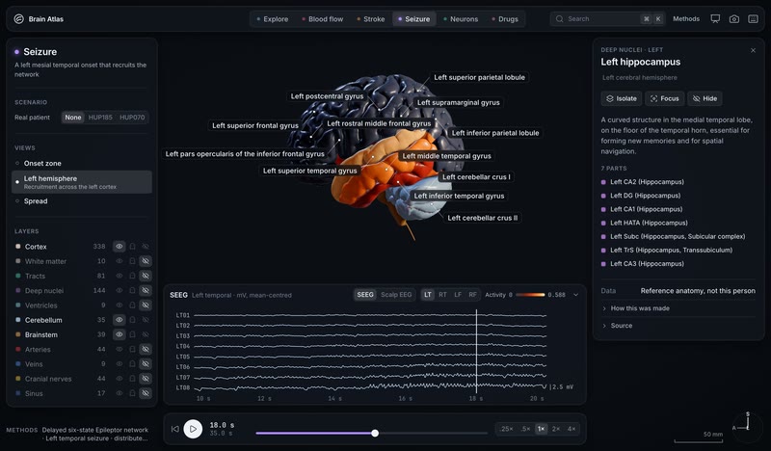Select None for real patient scenario

coord(73,118)
